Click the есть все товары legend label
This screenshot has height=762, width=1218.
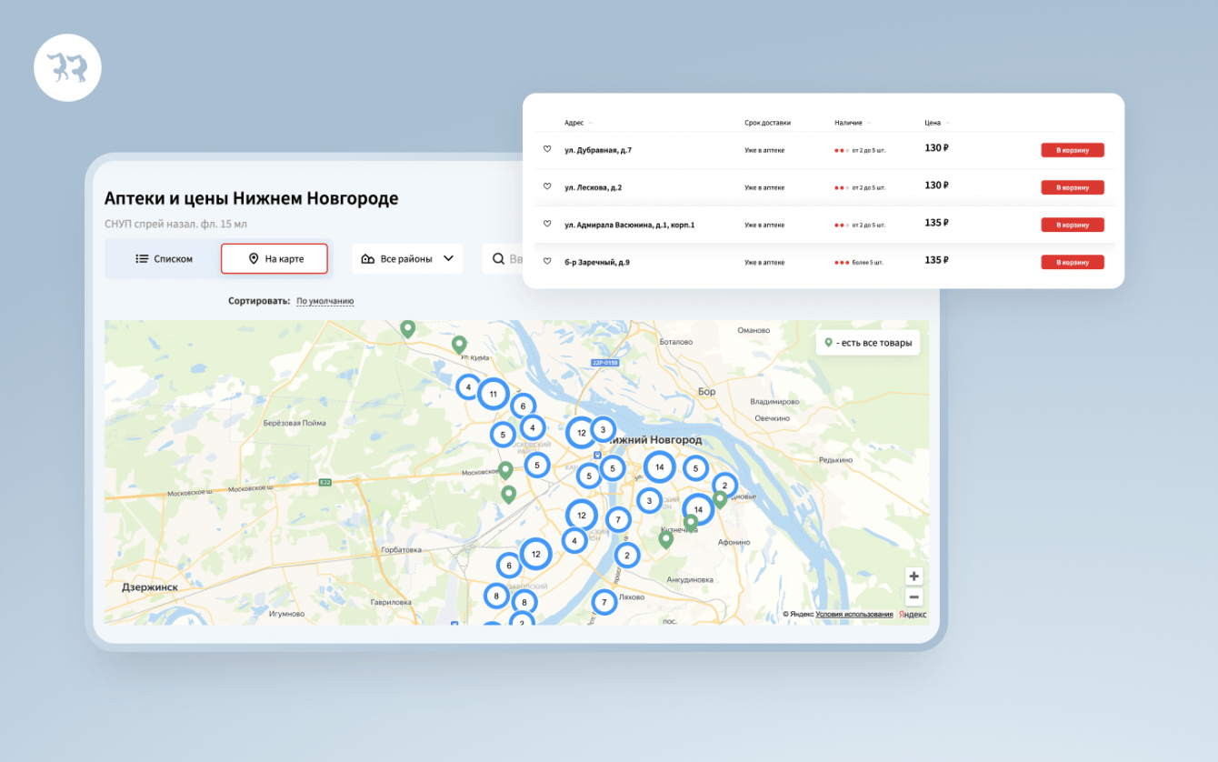pyautogui.click(x=874, y=343)
